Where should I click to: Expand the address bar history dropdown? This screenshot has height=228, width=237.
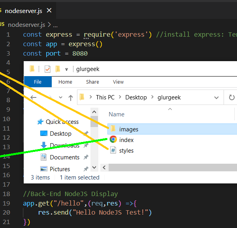coord(216,97)
